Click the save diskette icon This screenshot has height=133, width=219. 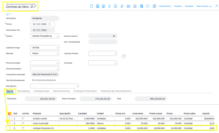pos(97,6)
